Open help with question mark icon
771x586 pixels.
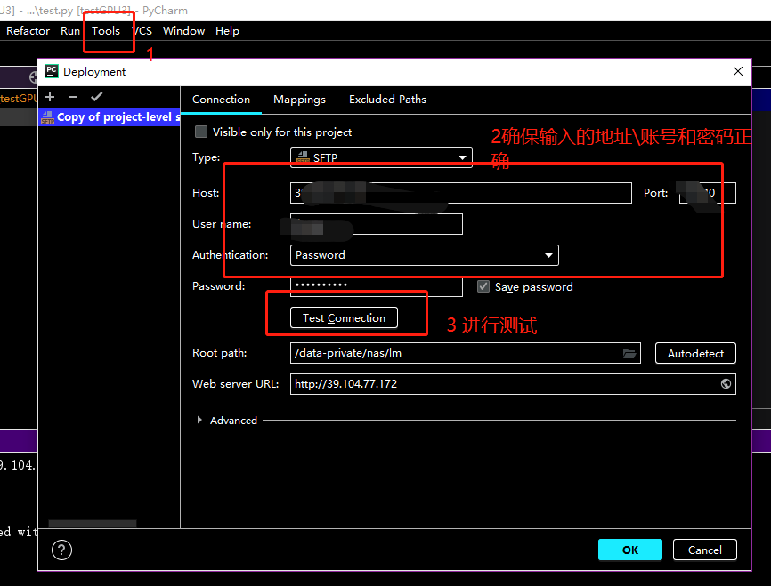coord(61,550)
